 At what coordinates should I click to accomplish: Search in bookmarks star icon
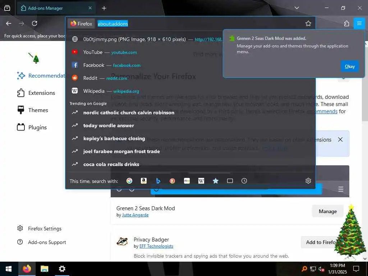[216, 181]
